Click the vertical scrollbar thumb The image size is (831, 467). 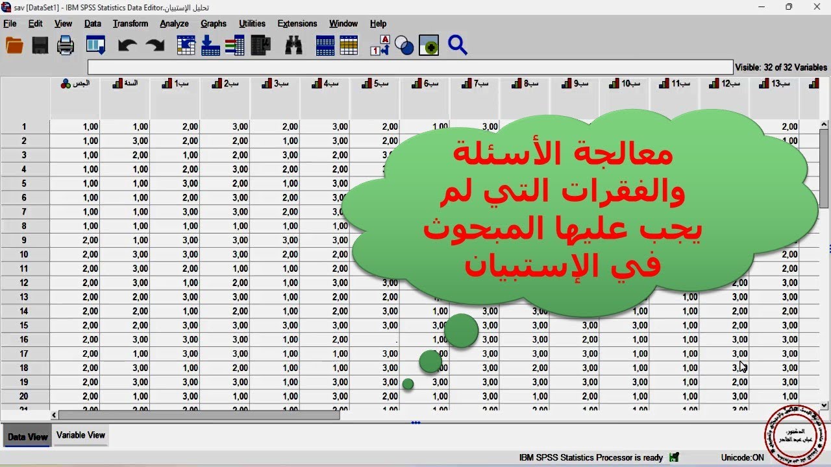(x=825, y=170)
